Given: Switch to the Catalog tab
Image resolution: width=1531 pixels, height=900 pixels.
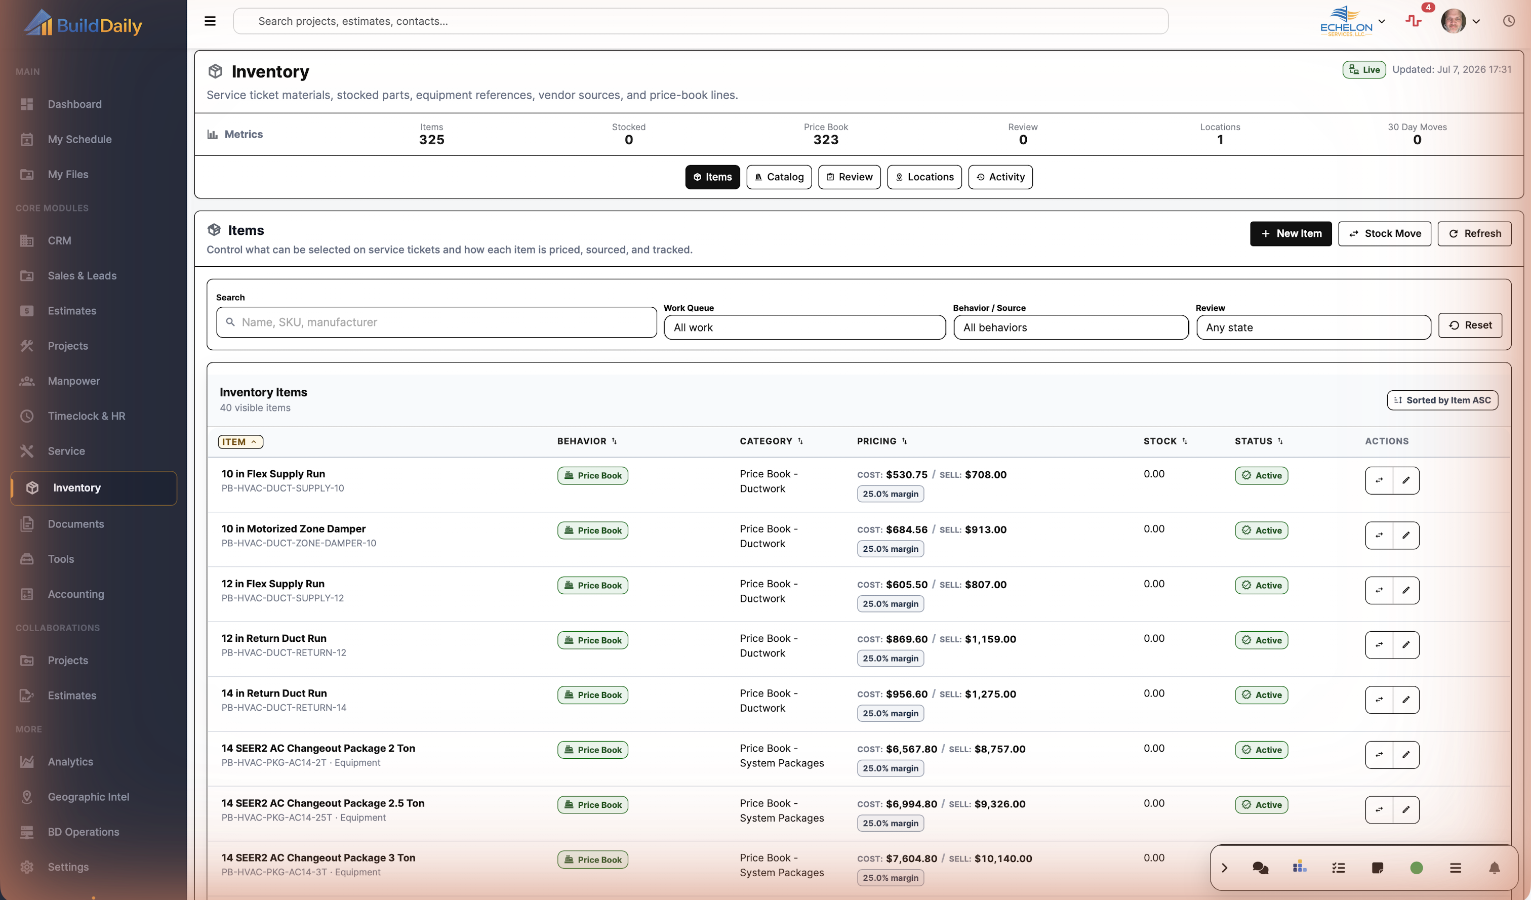Looking at the screenshot, I should [x=779, y=177].
